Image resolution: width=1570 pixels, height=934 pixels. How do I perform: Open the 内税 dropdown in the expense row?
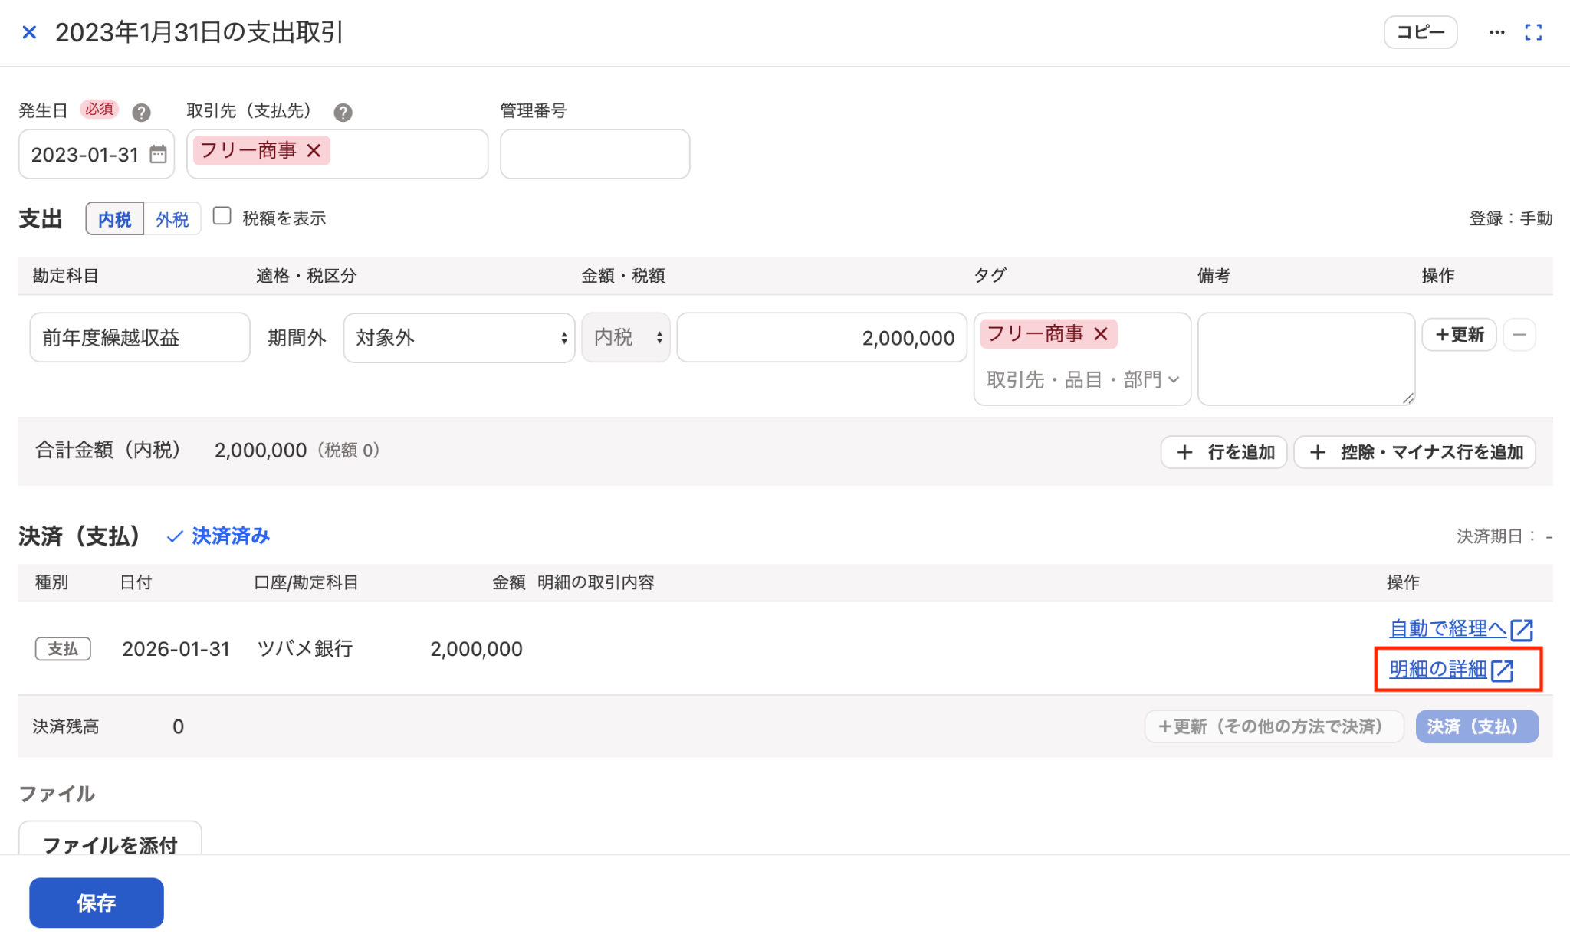pos(626,337)
